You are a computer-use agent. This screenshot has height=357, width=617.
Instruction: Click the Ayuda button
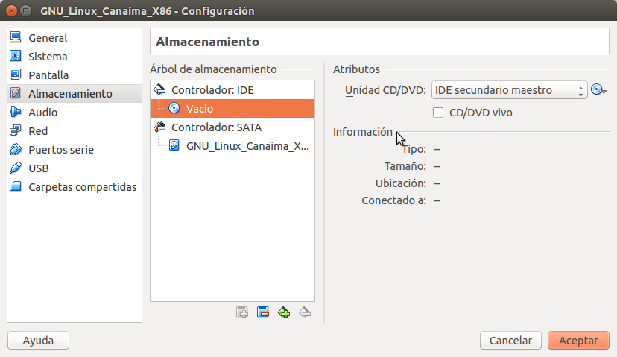[x=38, y=341]
